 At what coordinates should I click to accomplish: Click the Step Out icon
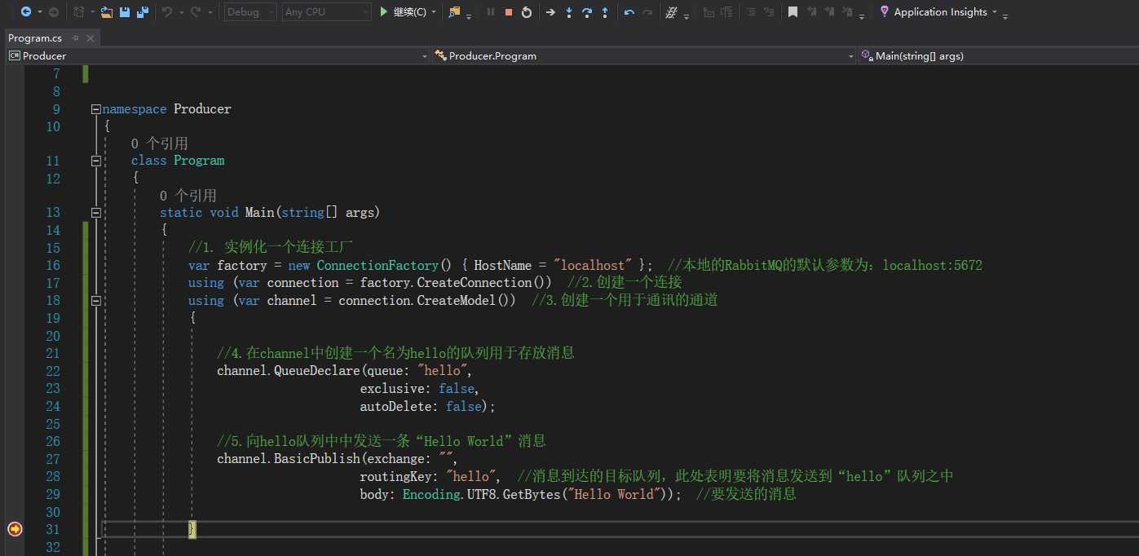604,12
